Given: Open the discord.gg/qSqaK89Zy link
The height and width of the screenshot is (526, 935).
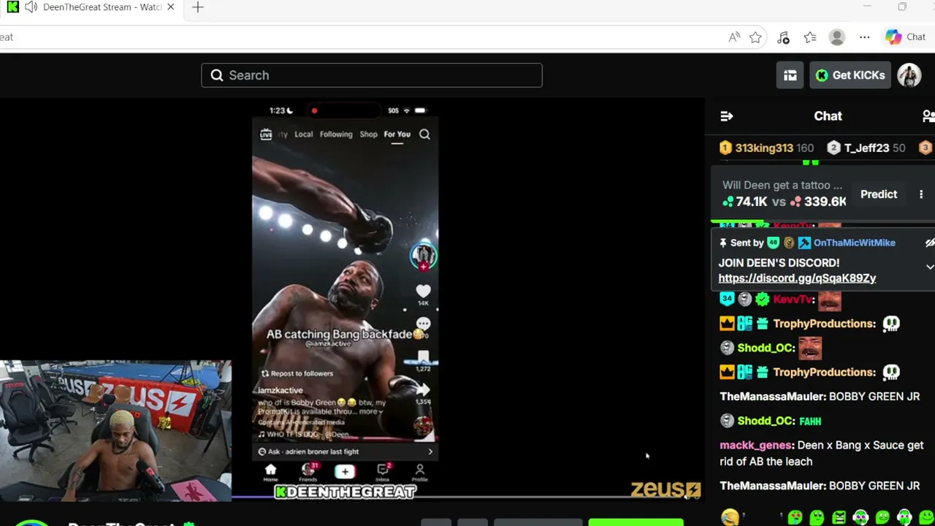Looking at the screenshot, I should [797, 278].
